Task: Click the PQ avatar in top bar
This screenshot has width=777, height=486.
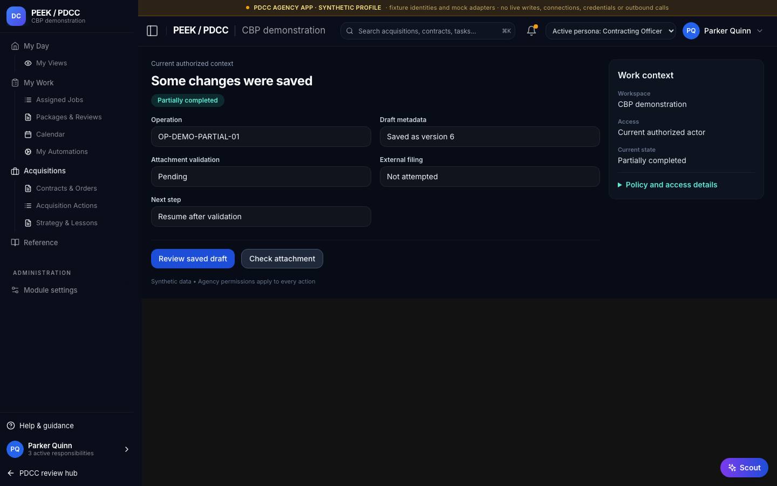Action: click(691, 31)
